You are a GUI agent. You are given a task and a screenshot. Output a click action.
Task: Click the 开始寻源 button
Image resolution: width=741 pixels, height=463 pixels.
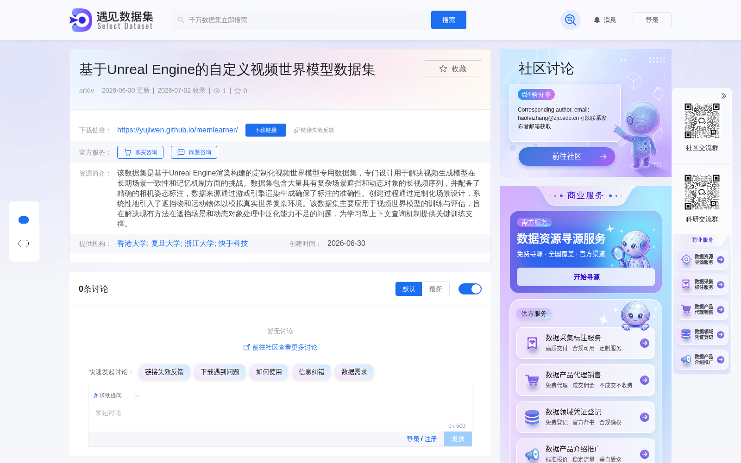(586, 277)
